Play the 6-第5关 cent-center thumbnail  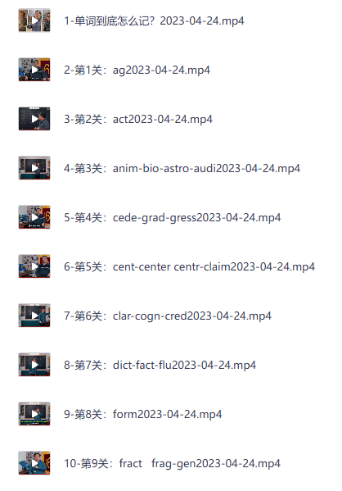pyautogui.click(x=34, y=266)
